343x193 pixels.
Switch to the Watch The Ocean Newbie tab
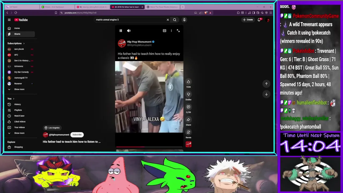click(162, 7)
